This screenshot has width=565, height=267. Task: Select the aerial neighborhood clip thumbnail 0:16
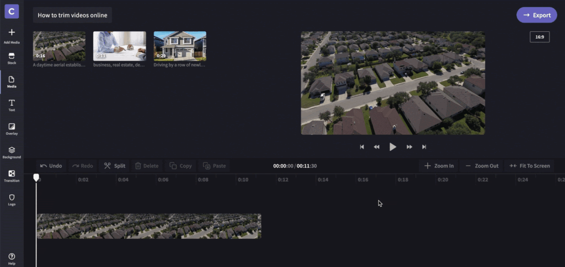click(x=59, y=46)
